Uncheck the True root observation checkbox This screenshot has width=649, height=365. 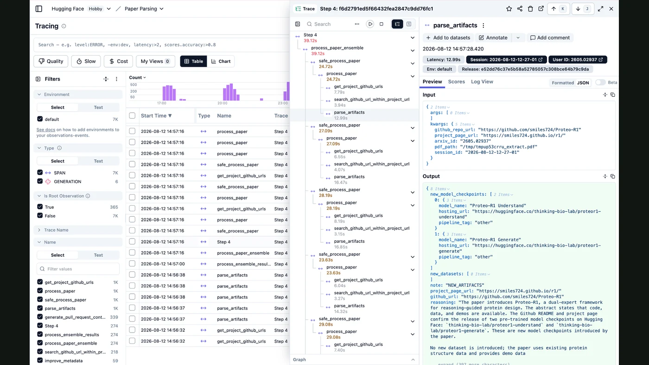click(x=40, y=207)
